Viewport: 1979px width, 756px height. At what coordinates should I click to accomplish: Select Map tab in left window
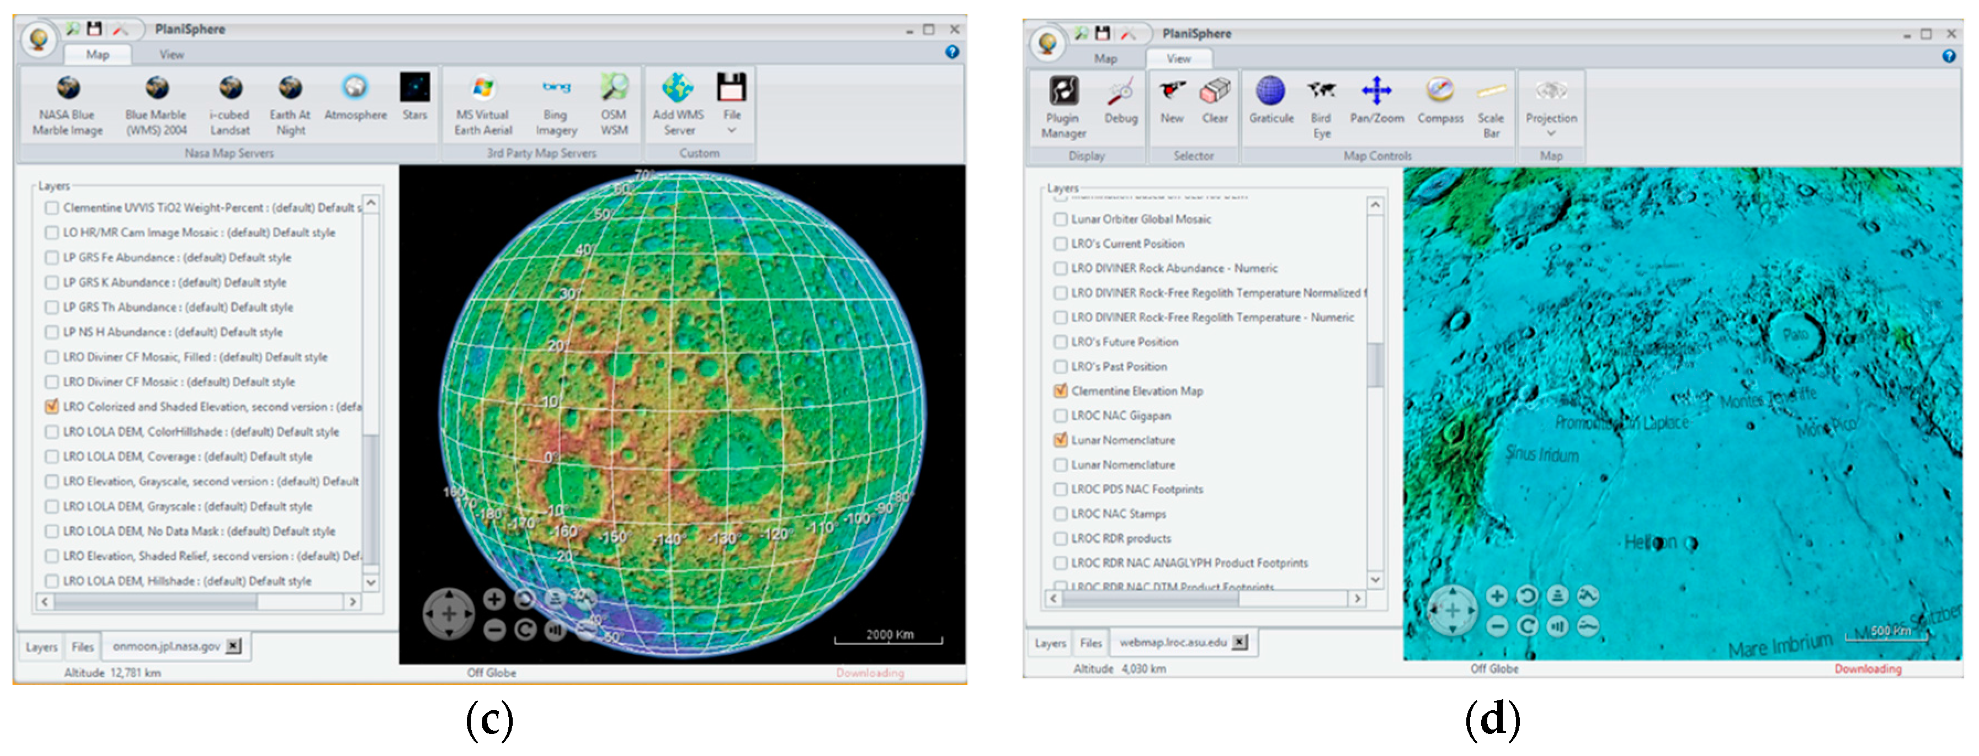(x=98, y=55)
